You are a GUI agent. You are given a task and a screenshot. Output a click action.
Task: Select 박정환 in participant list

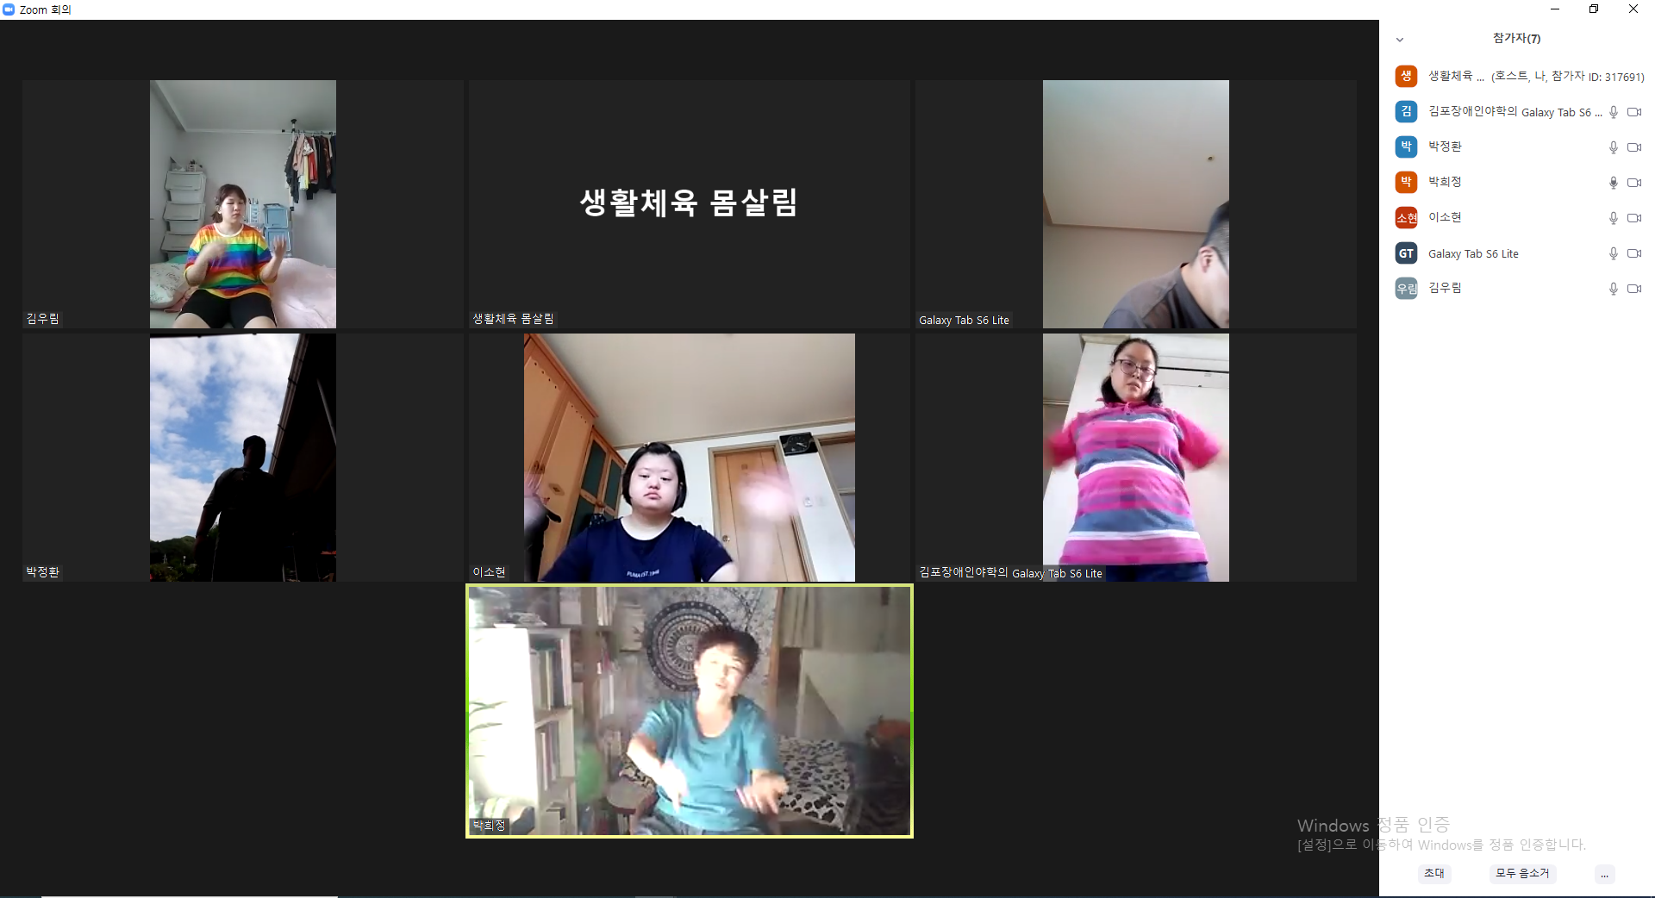(x=1519, y=147)
